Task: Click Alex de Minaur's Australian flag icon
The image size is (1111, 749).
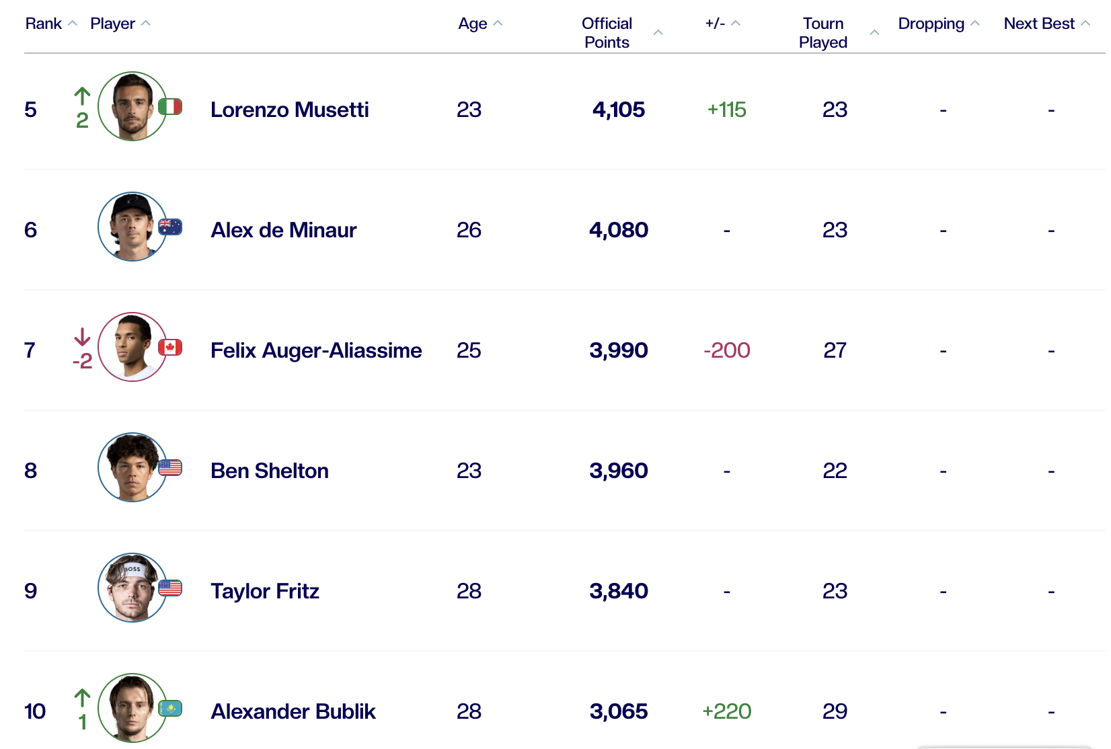Action: click(170, 227)
